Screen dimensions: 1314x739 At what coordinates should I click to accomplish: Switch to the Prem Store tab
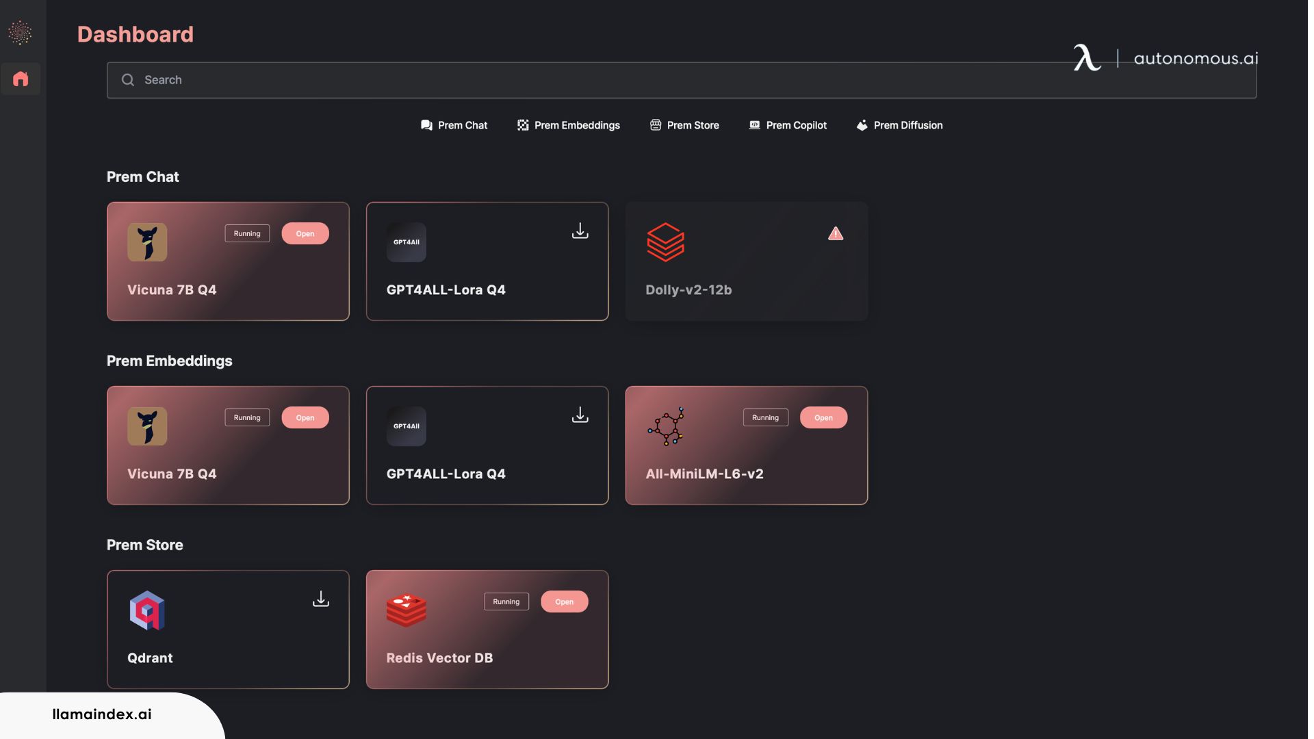[x=684, y=125]
